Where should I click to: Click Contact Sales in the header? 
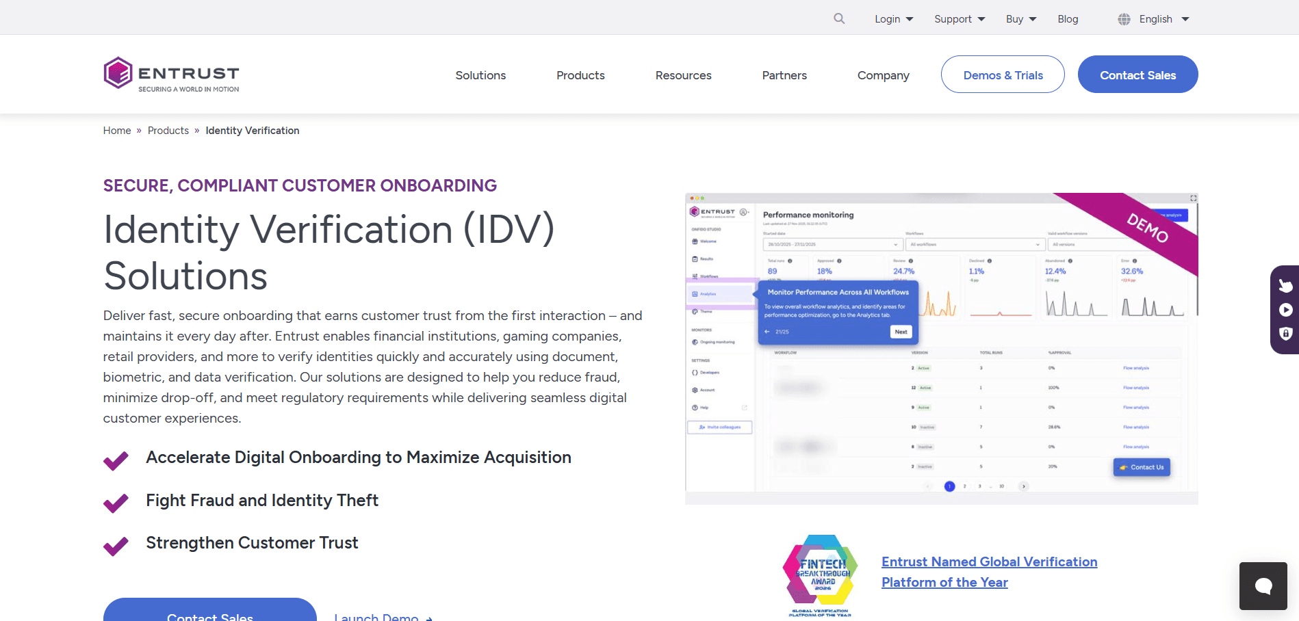[x=1137, y=75]
